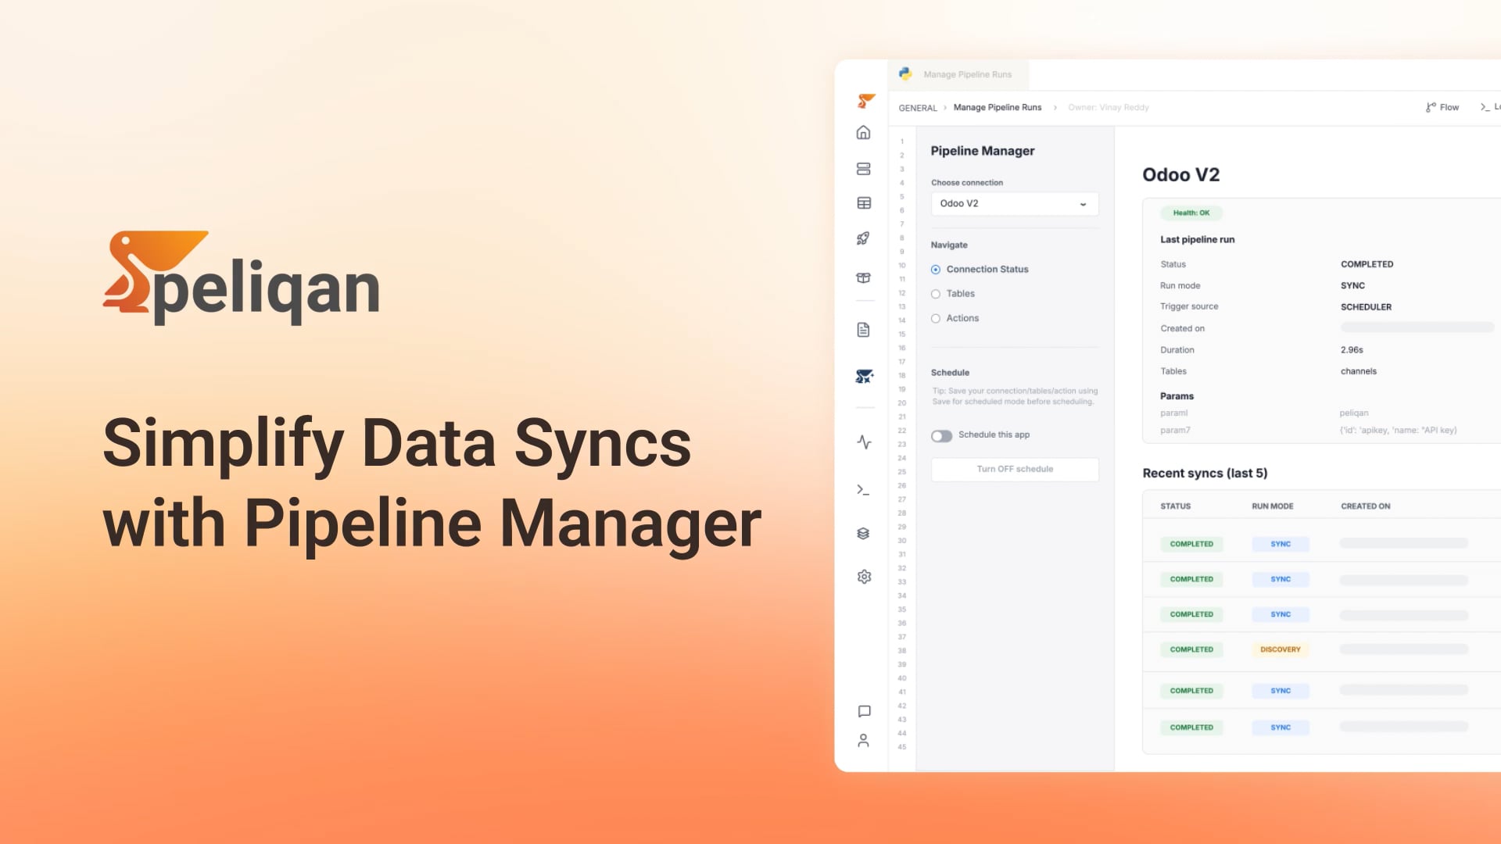Screen dimensions: 1501x844
Task: Click the RUN MODE column header
Action: [x=1272, y=506]
